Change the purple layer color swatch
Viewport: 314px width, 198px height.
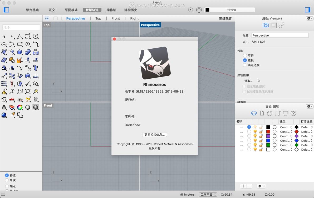click(x=268, y=136)
